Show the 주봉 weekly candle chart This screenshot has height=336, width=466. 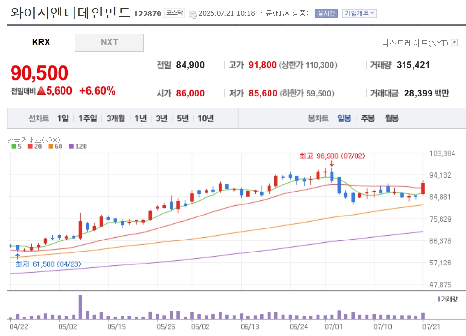tap(368, 119)
